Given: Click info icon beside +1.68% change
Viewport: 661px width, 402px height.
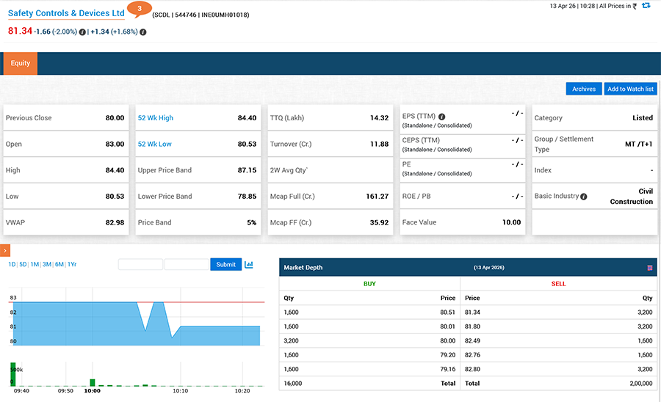Looking at the screenshot, I should (x=142, y=32).
